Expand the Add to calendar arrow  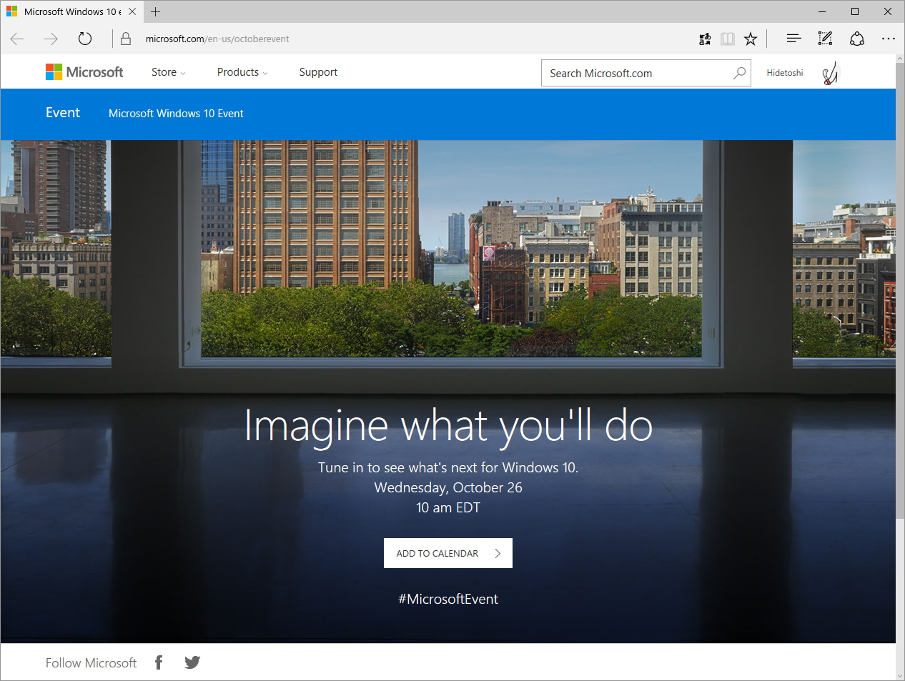pyautogui.click(x=498, y=552)
